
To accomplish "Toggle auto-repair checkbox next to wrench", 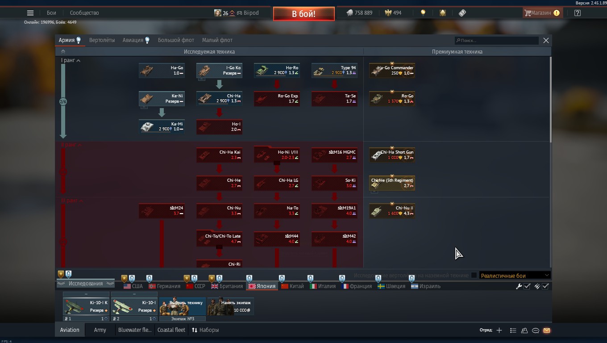I will pyautogui.click(x=527, y=286).
